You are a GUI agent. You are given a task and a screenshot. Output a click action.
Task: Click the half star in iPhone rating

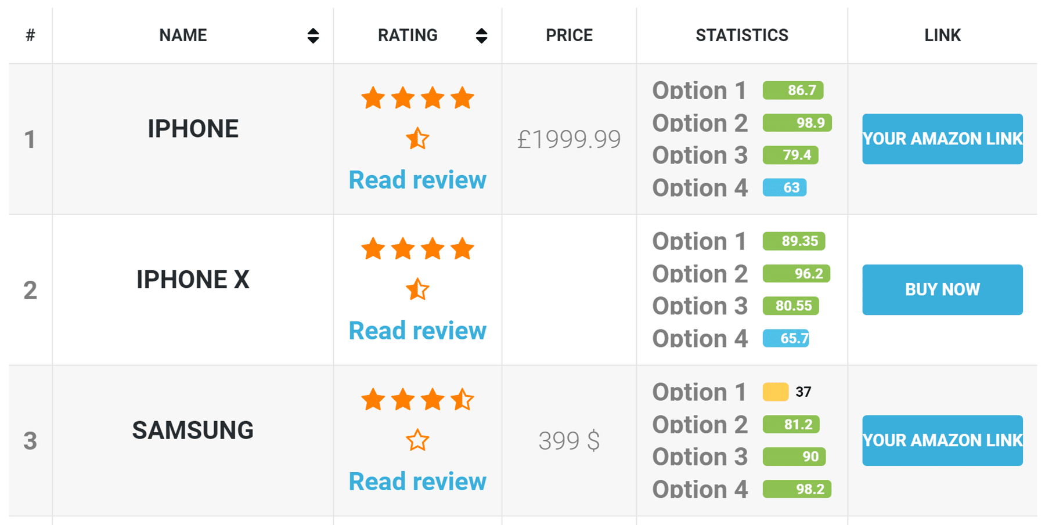point(417,139)
